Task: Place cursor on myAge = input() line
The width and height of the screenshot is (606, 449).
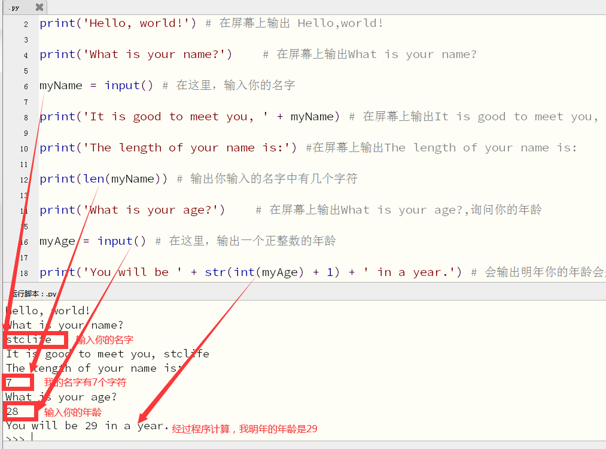Action: click(x=93, y=241)
